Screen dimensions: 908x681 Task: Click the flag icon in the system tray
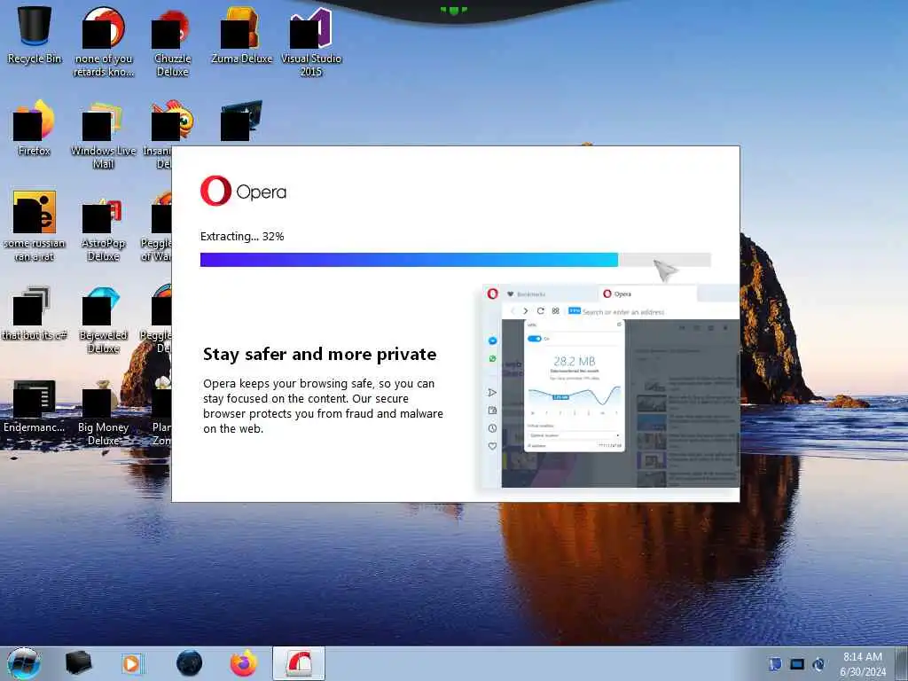pos(775,664)
